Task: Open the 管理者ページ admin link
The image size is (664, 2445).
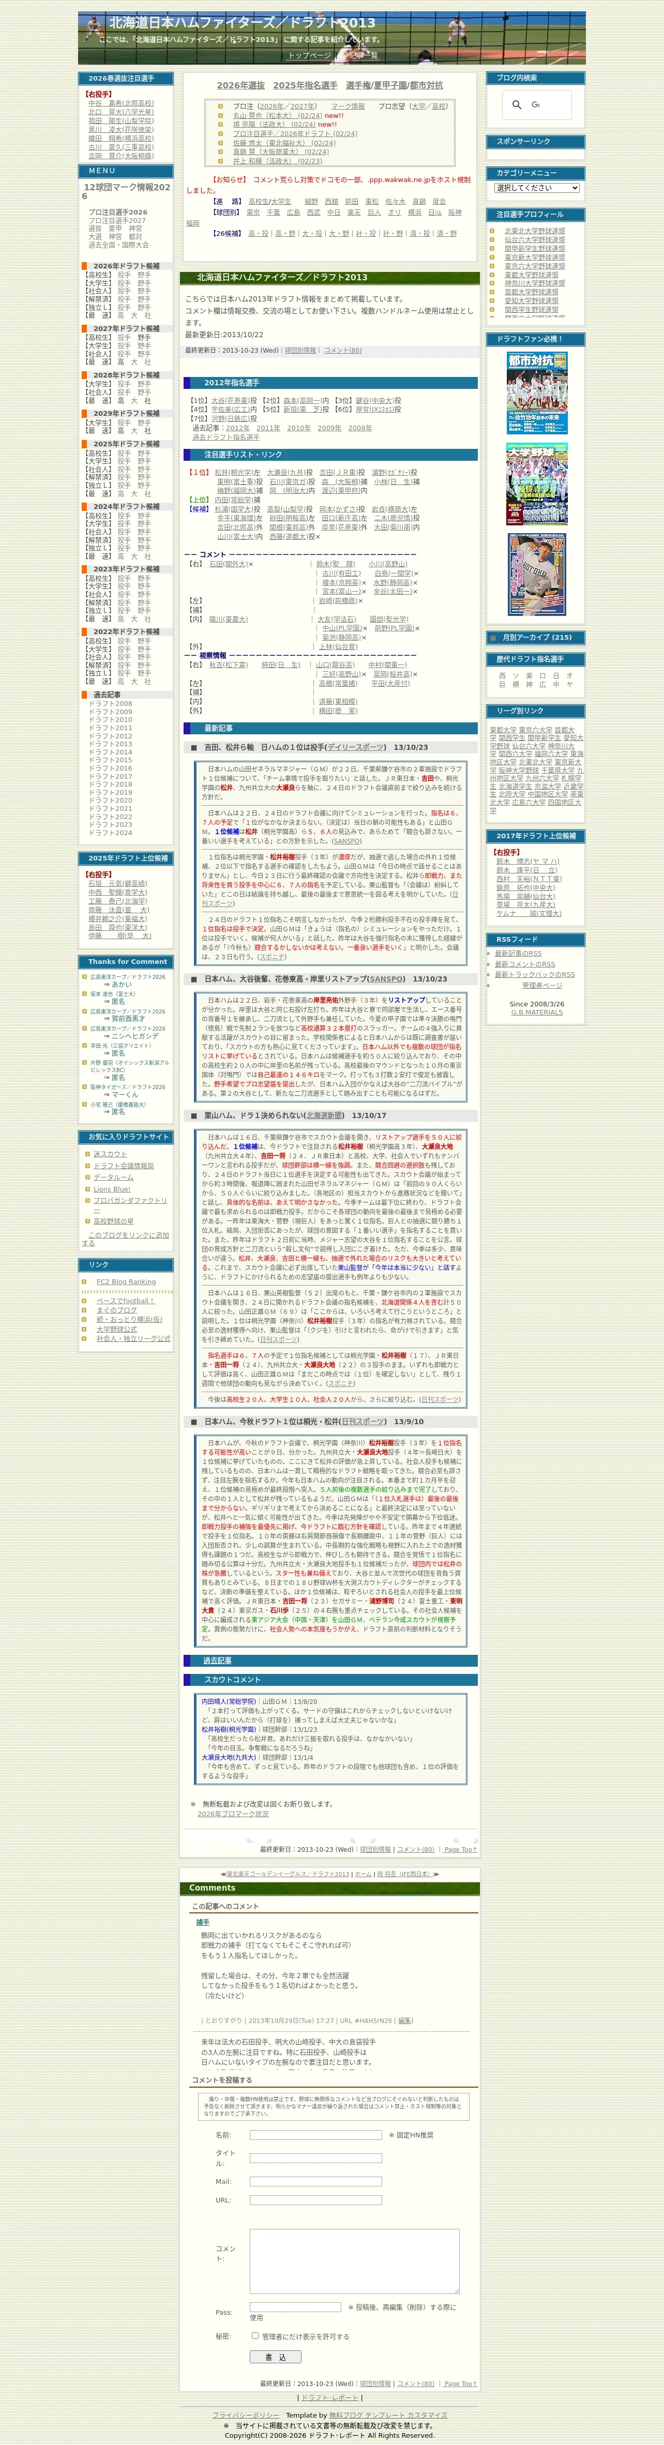Action: tap(541, 985)
